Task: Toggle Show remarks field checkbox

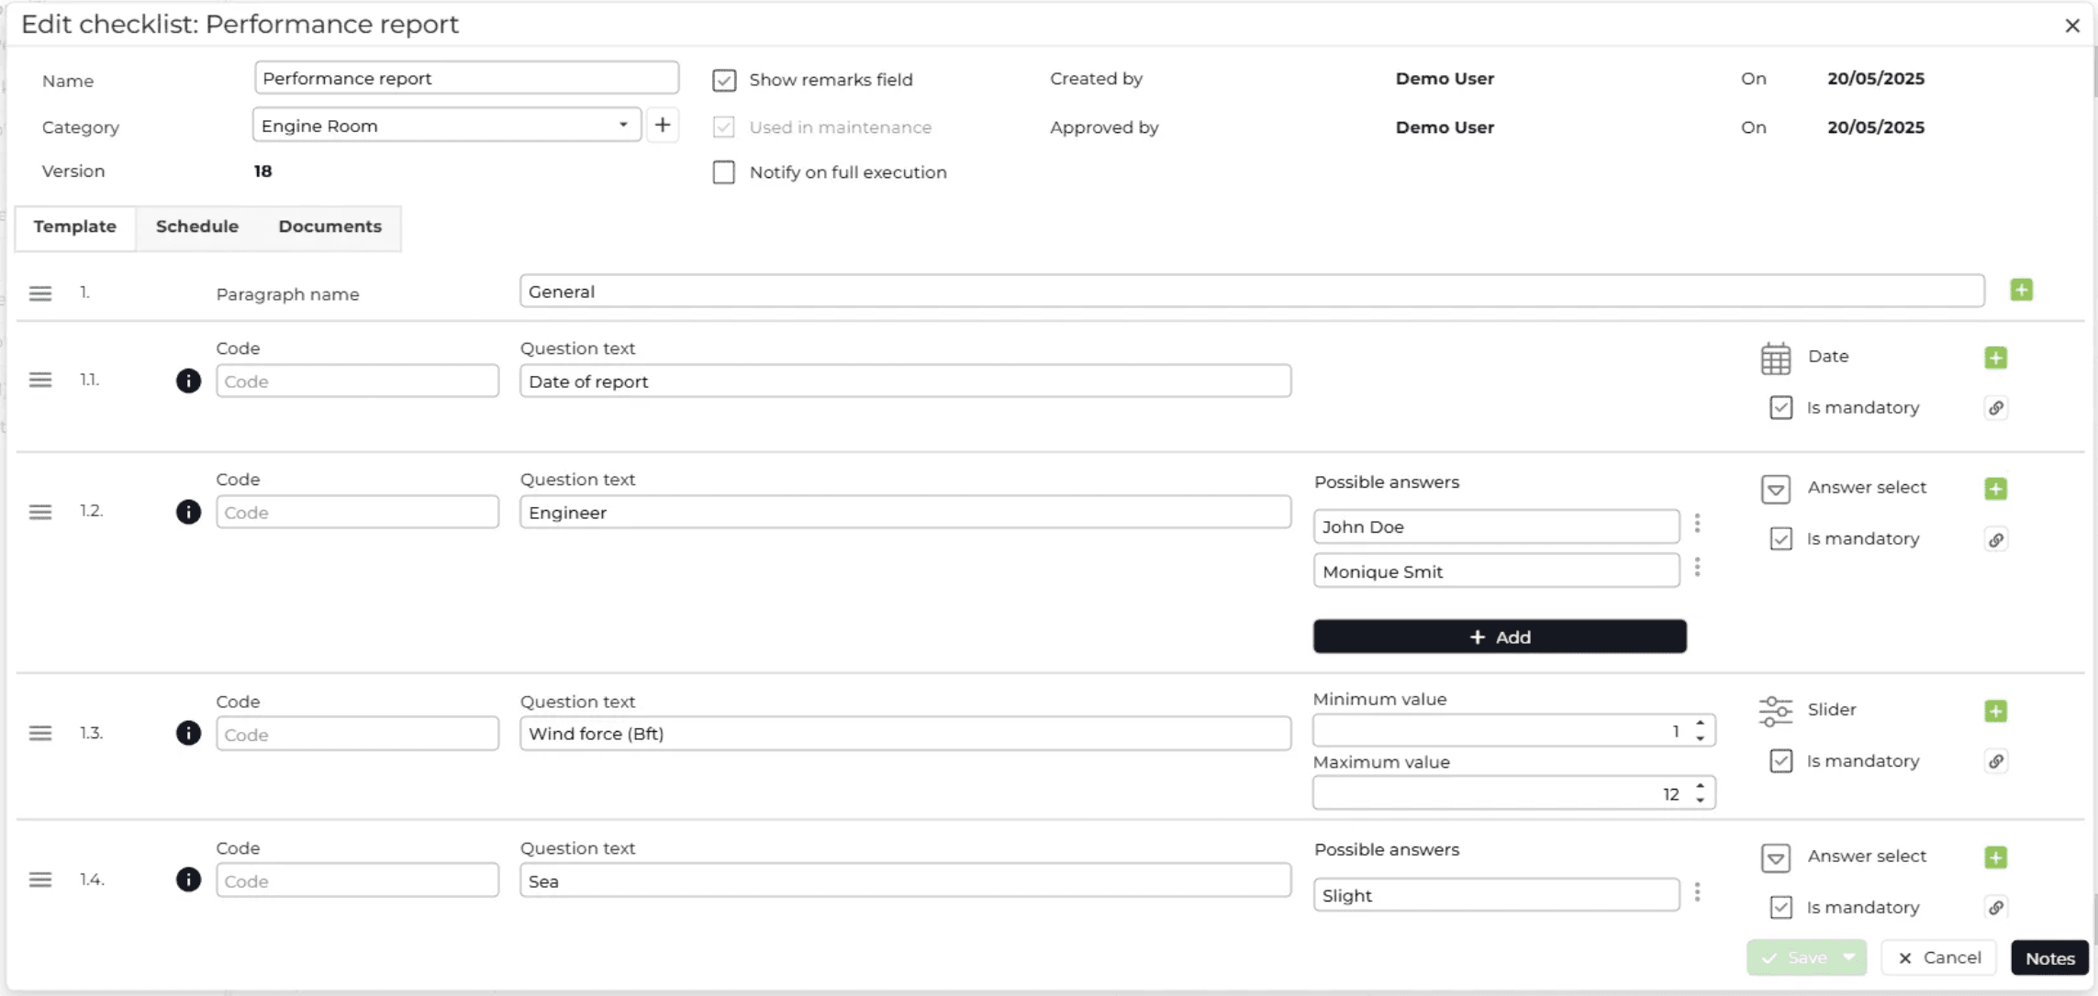Action: (724, 81)
